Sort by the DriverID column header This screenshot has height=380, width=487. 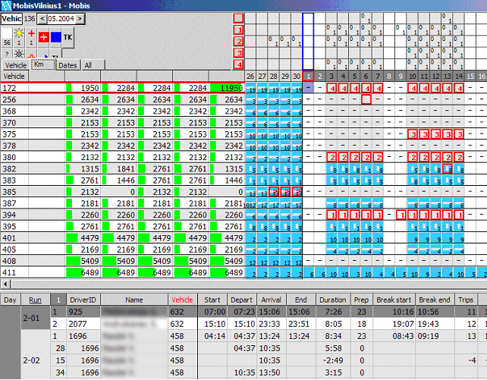coord(83,300)
